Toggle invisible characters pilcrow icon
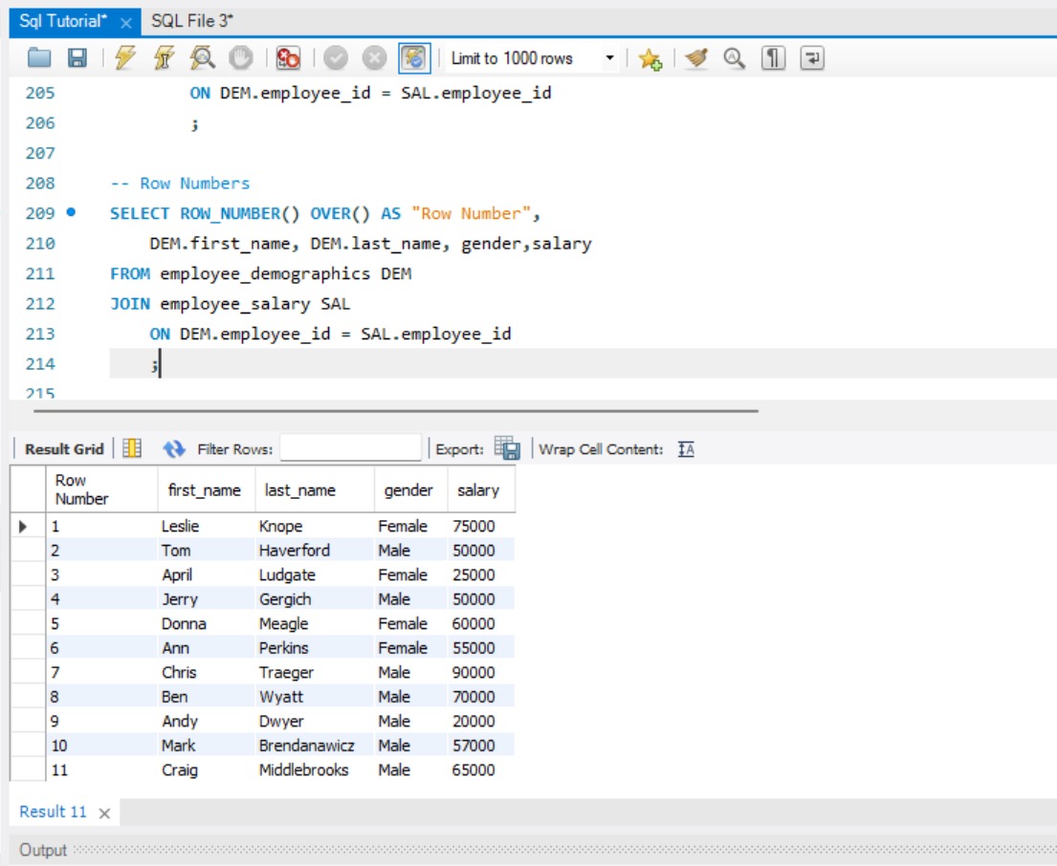Image resolution: width=1057 pixels, height=866 pixels. pyautogui.click(x=773, y=58)
